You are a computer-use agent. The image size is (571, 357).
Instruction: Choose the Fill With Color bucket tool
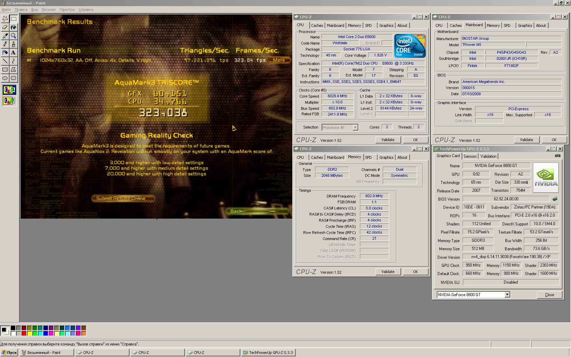point(13,27)
